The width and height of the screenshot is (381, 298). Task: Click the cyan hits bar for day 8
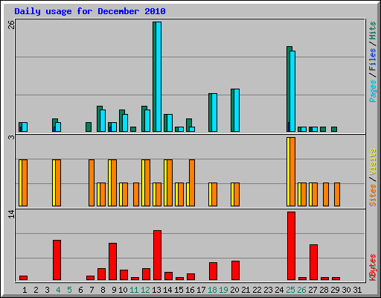103,121
